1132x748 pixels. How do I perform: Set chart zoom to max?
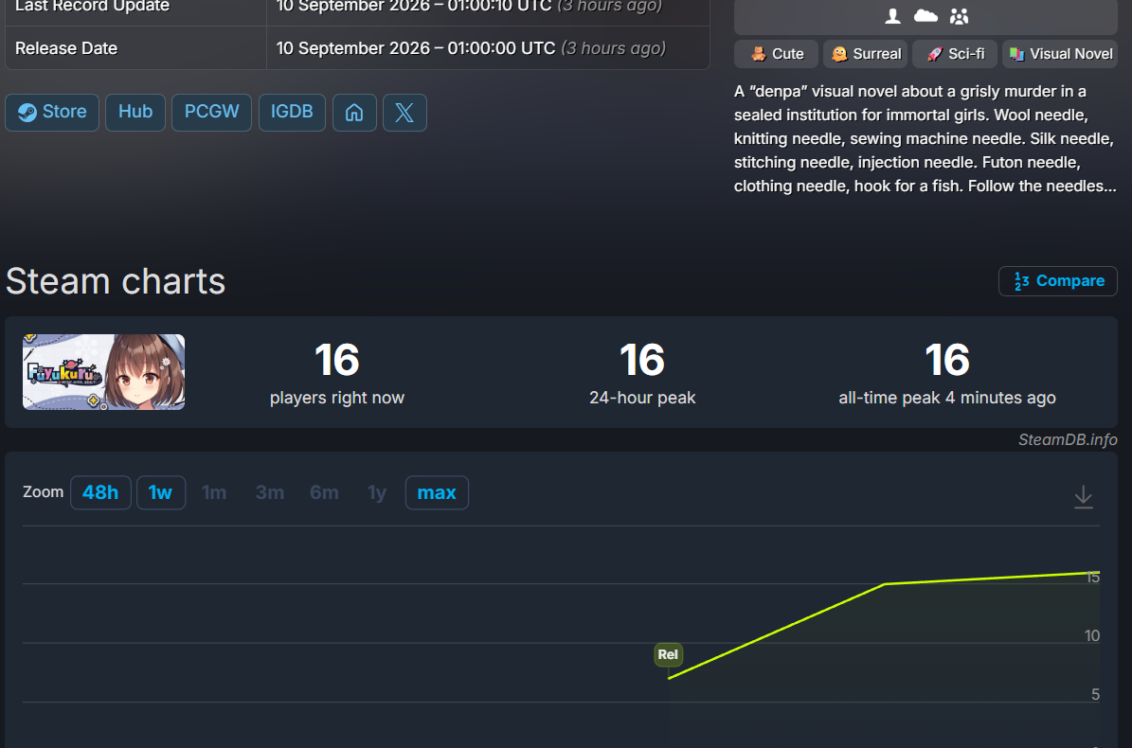point(437,492)
